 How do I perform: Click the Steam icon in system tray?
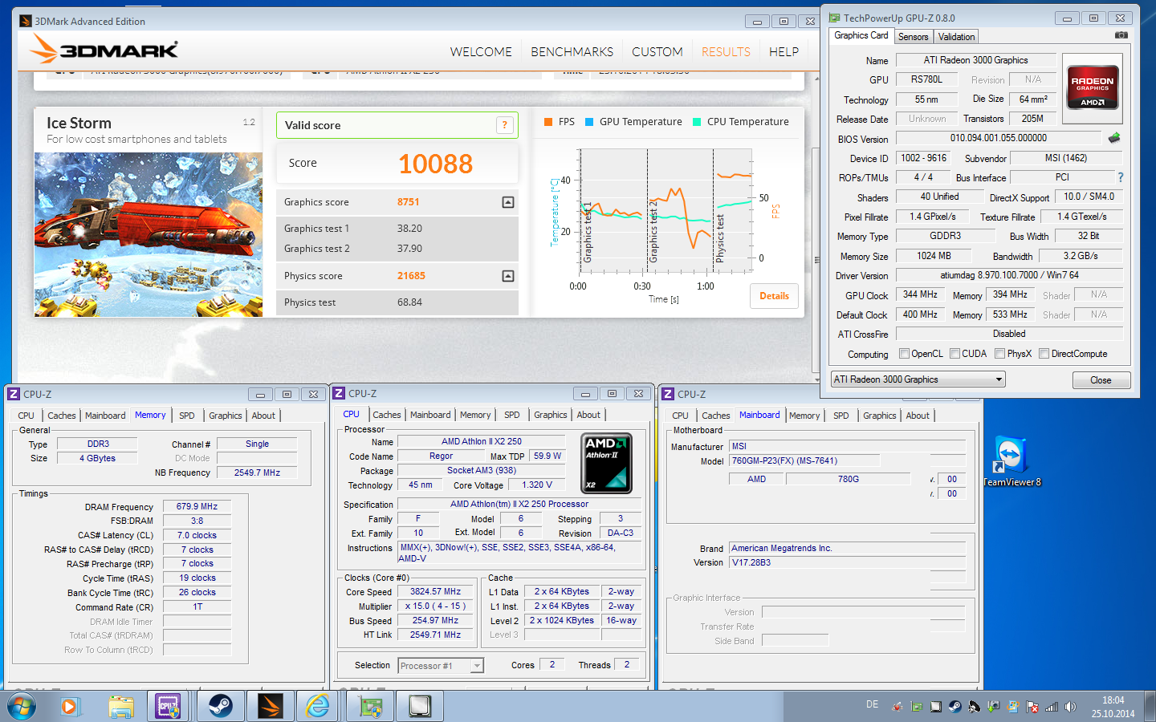click(955, 707)
